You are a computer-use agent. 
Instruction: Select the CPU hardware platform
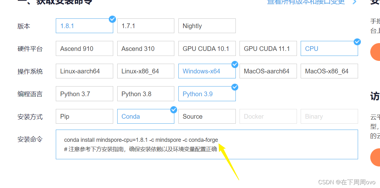[x=329, y=49]
